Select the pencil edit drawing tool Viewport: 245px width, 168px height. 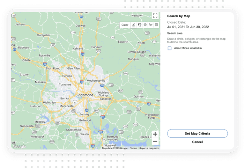click(133, 25)
